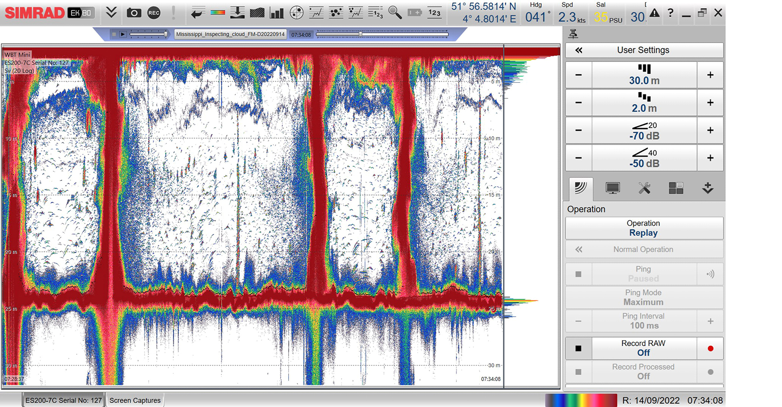
Task: Click the magnifying glass zoom icon
Action: coord(395,13)
